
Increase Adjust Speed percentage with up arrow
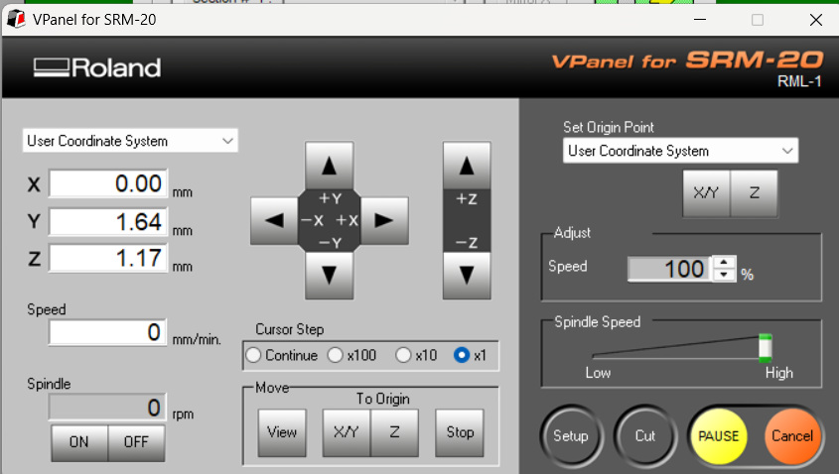(724, 263)
